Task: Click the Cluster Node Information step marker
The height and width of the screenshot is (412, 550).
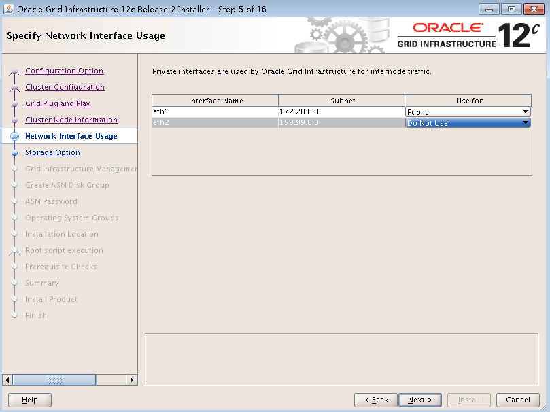Action: pyautogui.click(x=14, y=120)
